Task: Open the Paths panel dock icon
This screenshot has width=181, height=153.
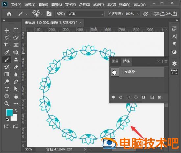Action: 174,72
